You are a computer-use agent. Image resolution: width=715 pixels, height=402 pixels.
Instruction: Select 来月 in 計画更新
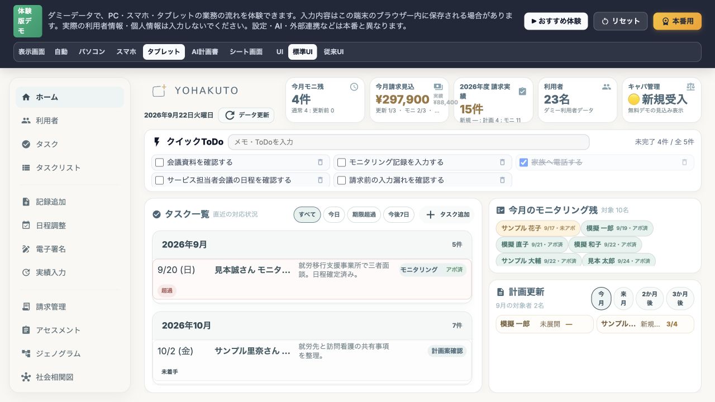tap(623, 299)
